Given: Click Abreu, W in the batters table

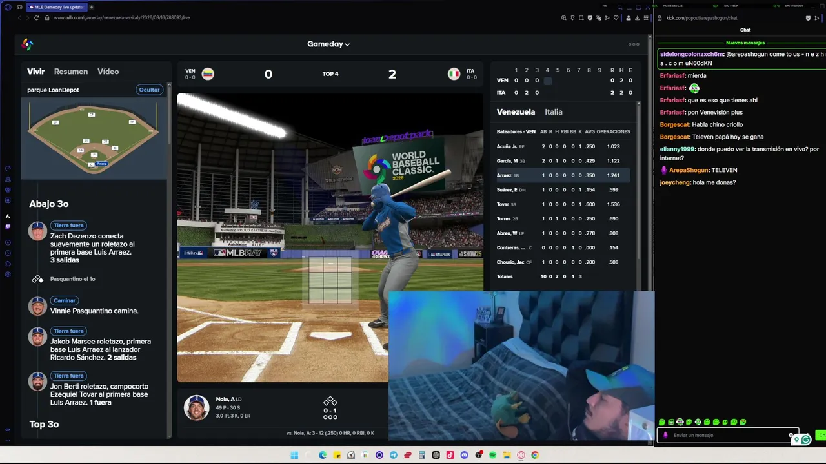Looking at the screenshot, I should [563, 233].
